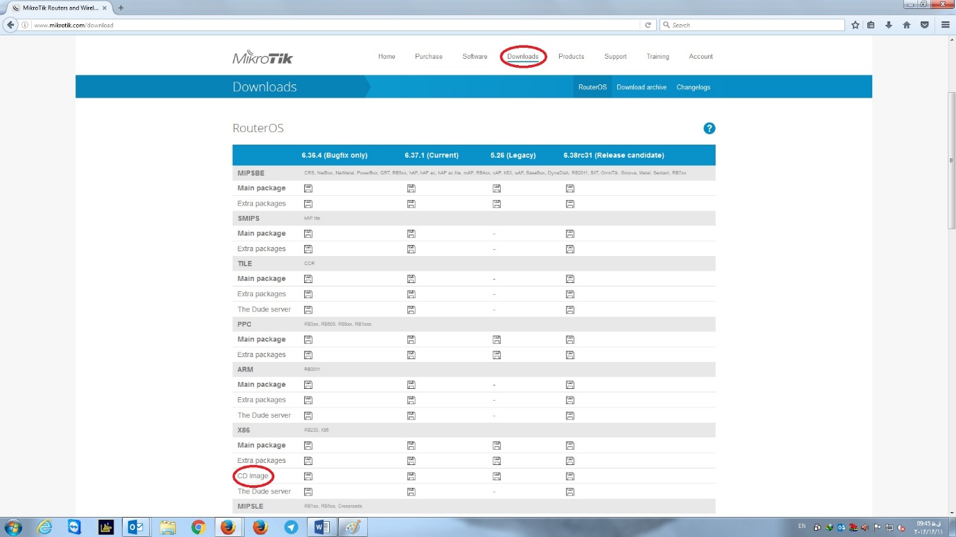Open the blue help question mark icon
This screenshot has width=956, height=537.
pyautogui.click(x=709, y=128)
